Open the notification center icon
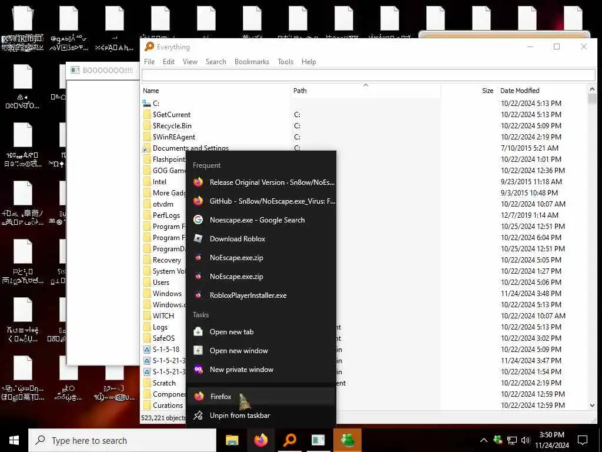602x452 pixels. tap(583, 440)
